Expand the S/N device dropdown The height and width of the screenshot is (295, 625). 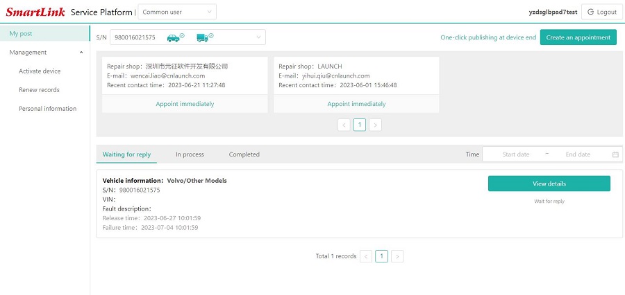pos(258,37)
